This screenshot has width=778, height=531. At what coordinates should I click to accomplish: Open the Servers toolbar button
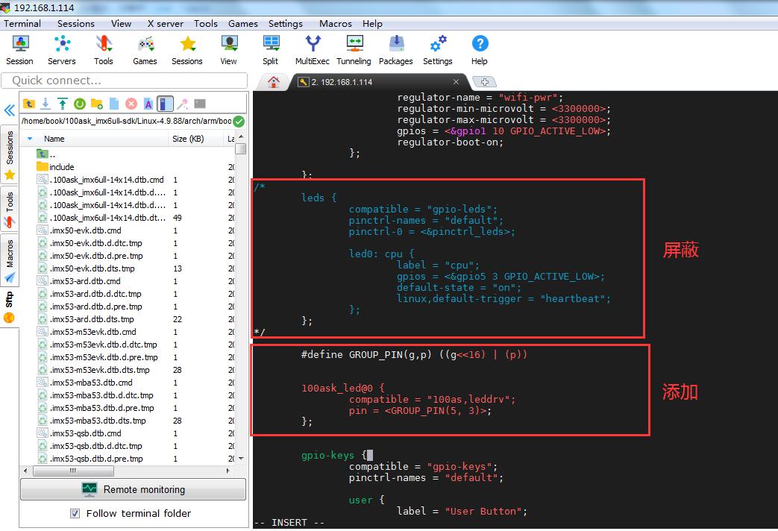[x=61, y=50]
